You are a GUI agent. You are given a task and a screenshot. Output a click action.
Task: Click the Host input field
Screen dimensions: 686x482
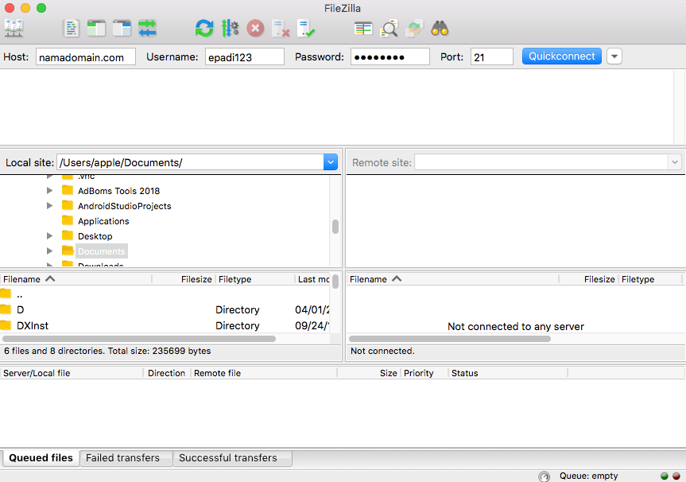coord(85,56)
